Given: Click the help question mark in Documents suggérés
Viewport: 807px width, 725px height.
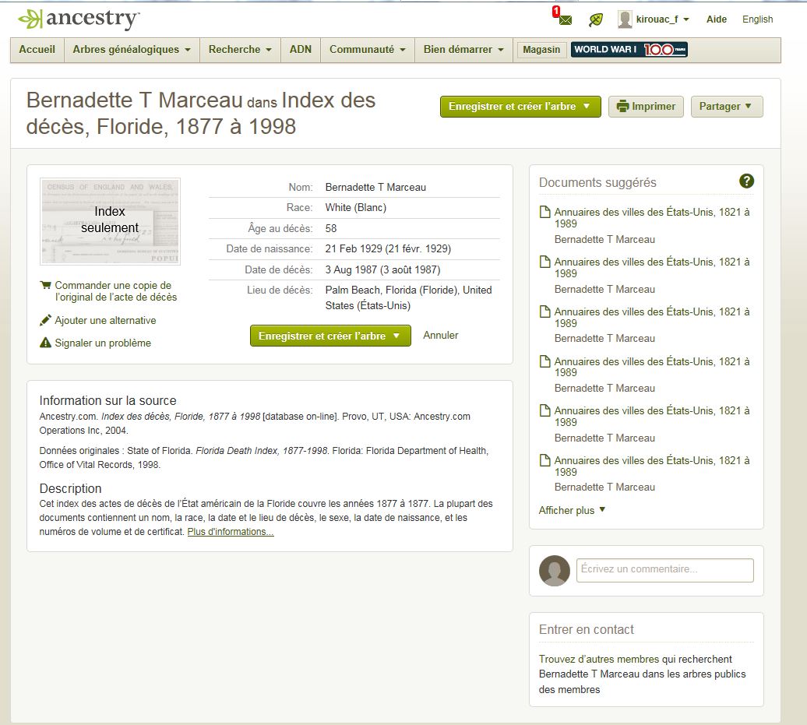Looking at the screenshot, I should click(746, 181).
